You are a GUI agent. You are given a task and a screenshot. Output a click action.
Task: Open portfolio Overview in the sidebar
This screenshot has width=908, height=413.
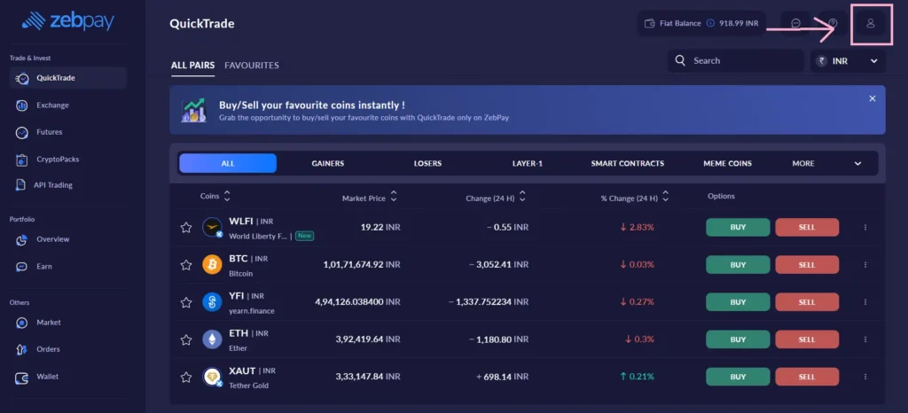point(52,239)
